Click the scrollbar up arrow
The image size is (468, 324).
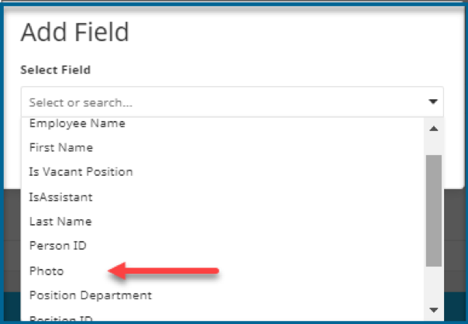tap(433, 129)
